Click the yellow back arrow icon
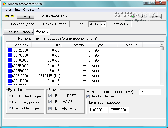Viewport: 168px width, 128px height. pos(7,16)
